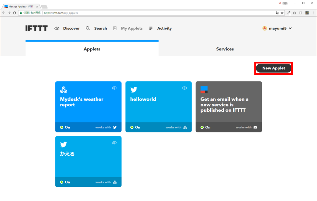Click the address bar URL field
The image size is (317, 201).
coord(152,13)
